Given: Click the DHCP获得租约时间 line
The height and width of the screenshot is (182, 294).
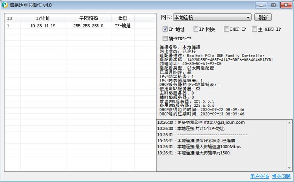Looking at the screenshot, I should 202,110.
